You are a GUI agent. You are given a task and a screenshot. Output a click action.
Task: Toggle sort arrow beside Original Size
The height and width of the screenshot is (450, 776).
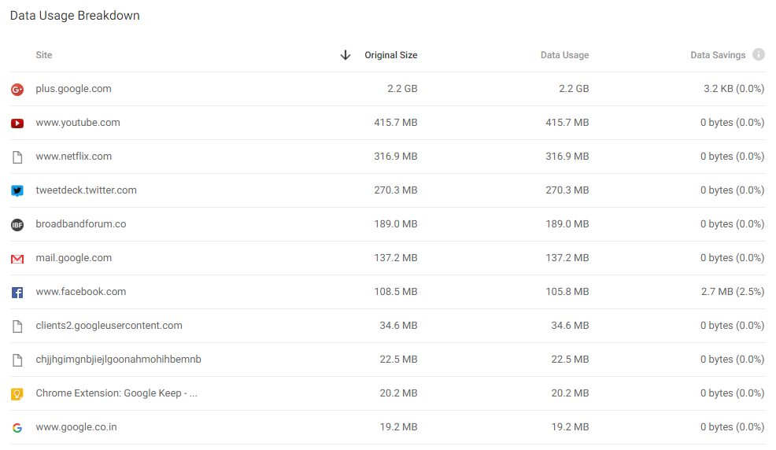point(345,55)
